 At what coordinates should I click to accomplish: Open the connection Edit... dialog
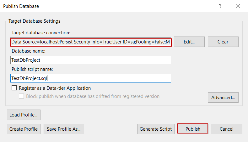[189, 42]
